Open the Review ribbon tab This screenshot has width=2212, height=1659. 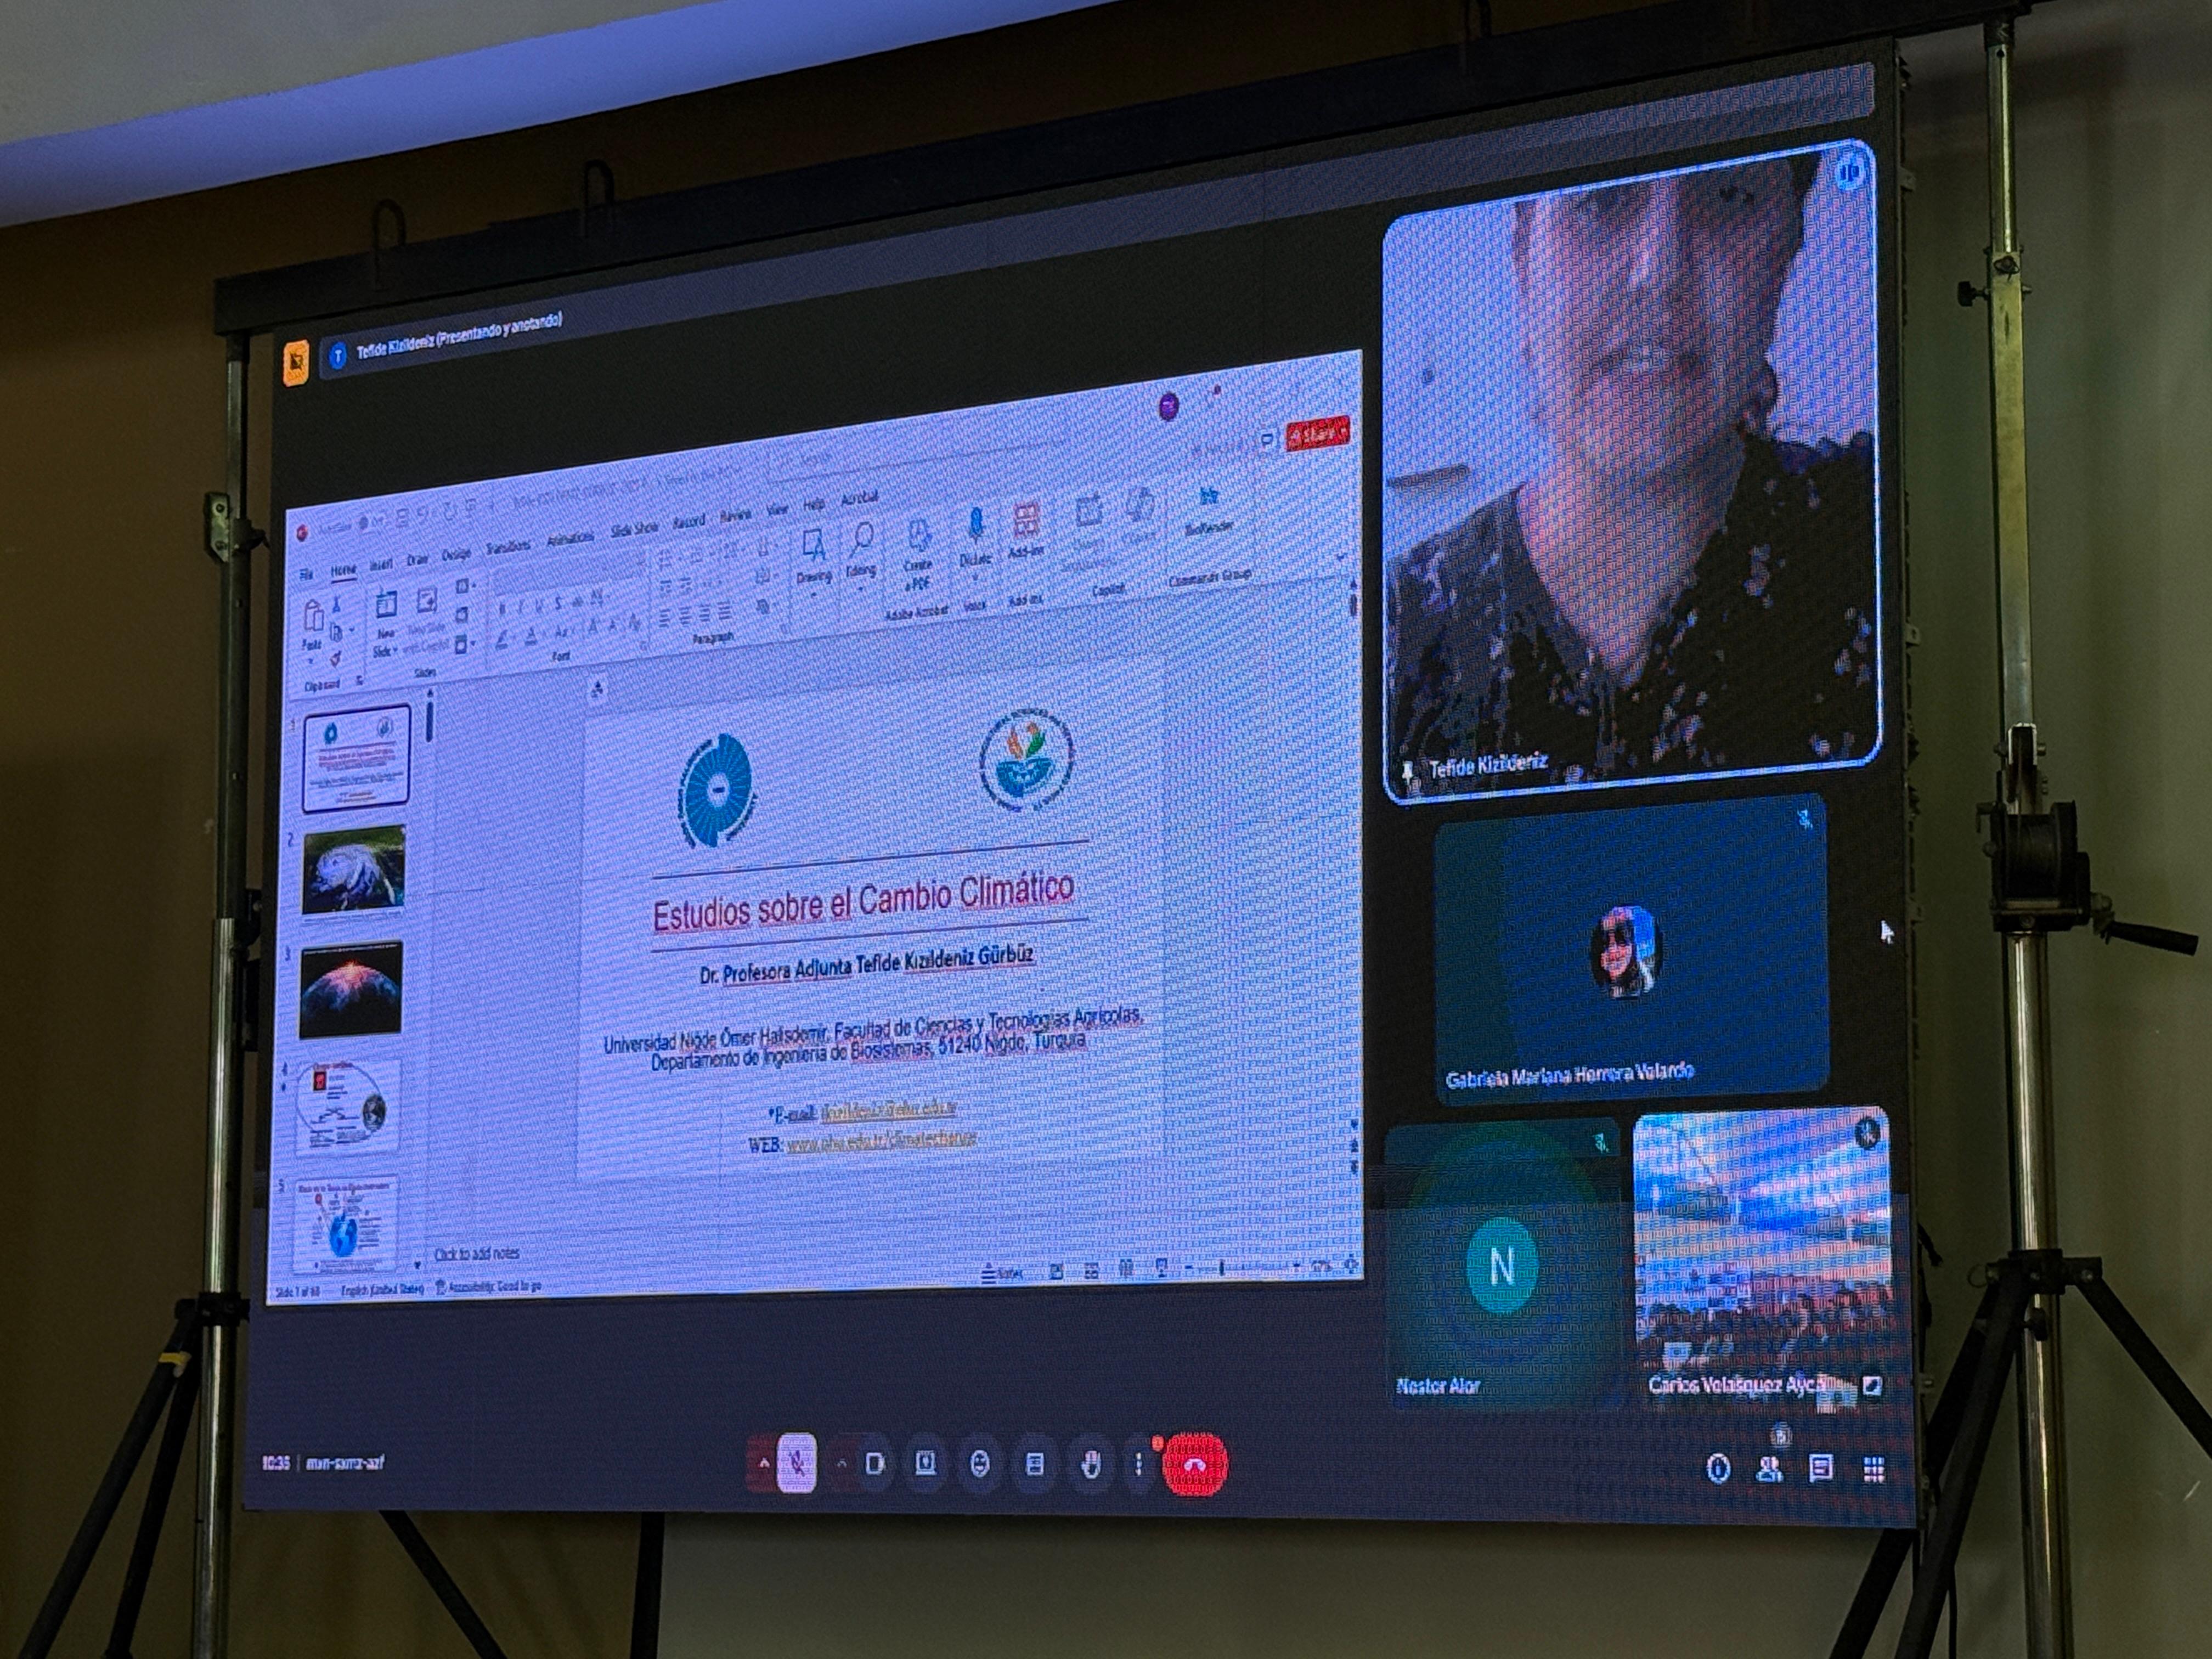735,515
